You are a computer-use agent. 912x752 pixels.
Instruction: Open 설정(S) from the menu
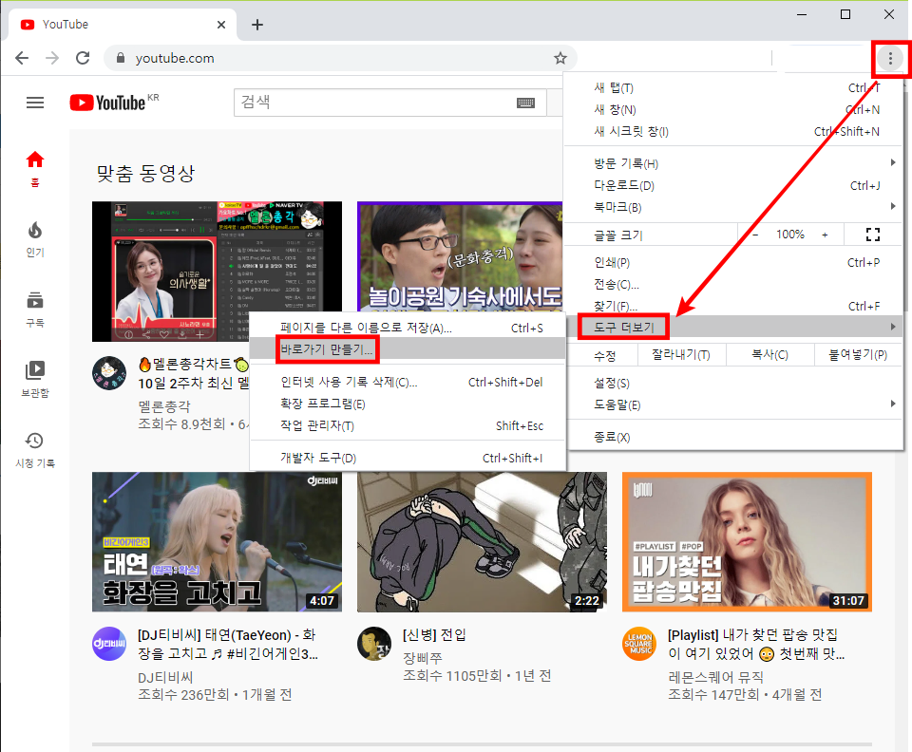click(x=733, y=383)
